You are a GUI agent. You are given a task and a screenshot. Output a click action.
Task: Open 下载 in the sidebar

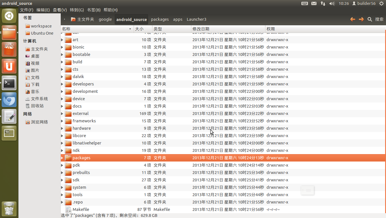[32, 85]
